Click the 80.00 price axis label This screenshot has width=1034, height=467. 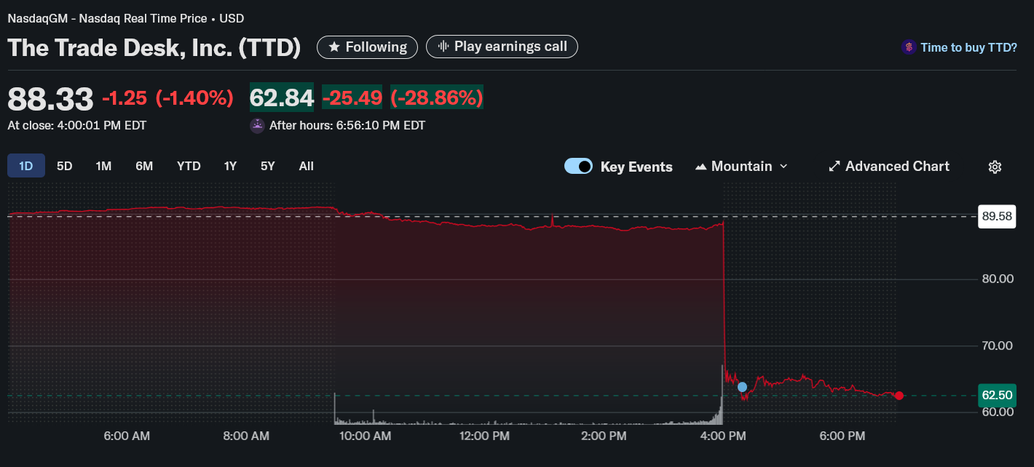pos(997,279)
